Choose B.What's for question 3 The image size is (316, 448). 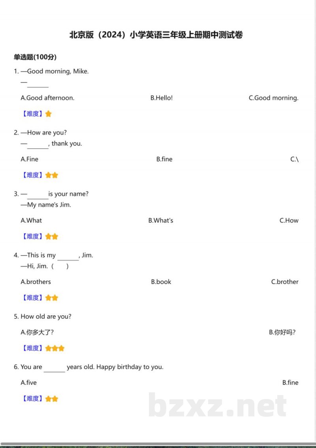coord(161,220)
